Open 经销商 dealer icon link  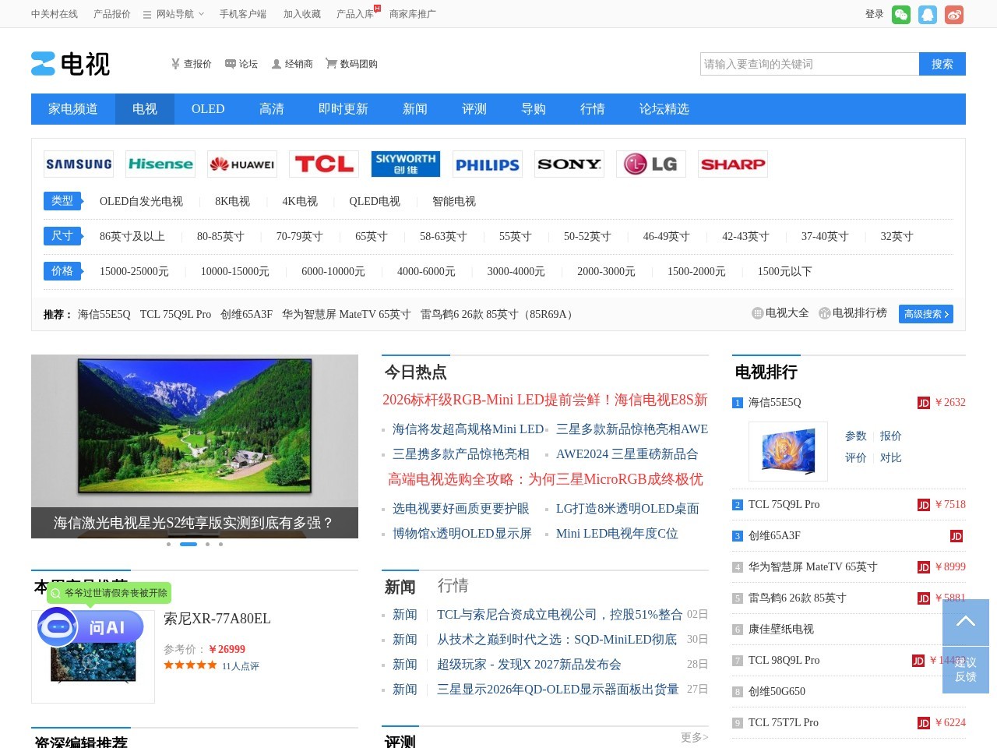[292, 64]
